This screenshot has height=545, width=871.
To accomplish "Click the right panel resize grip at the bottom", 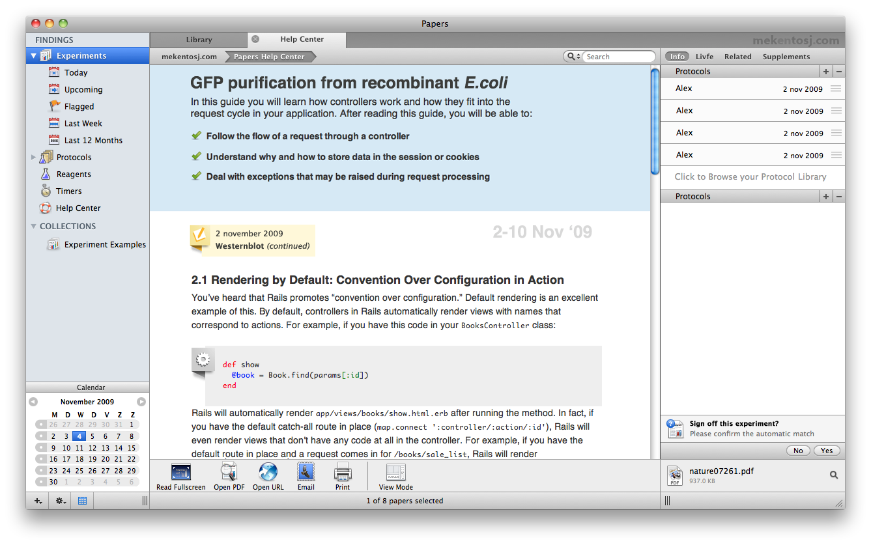I will [x=667, y=501].
